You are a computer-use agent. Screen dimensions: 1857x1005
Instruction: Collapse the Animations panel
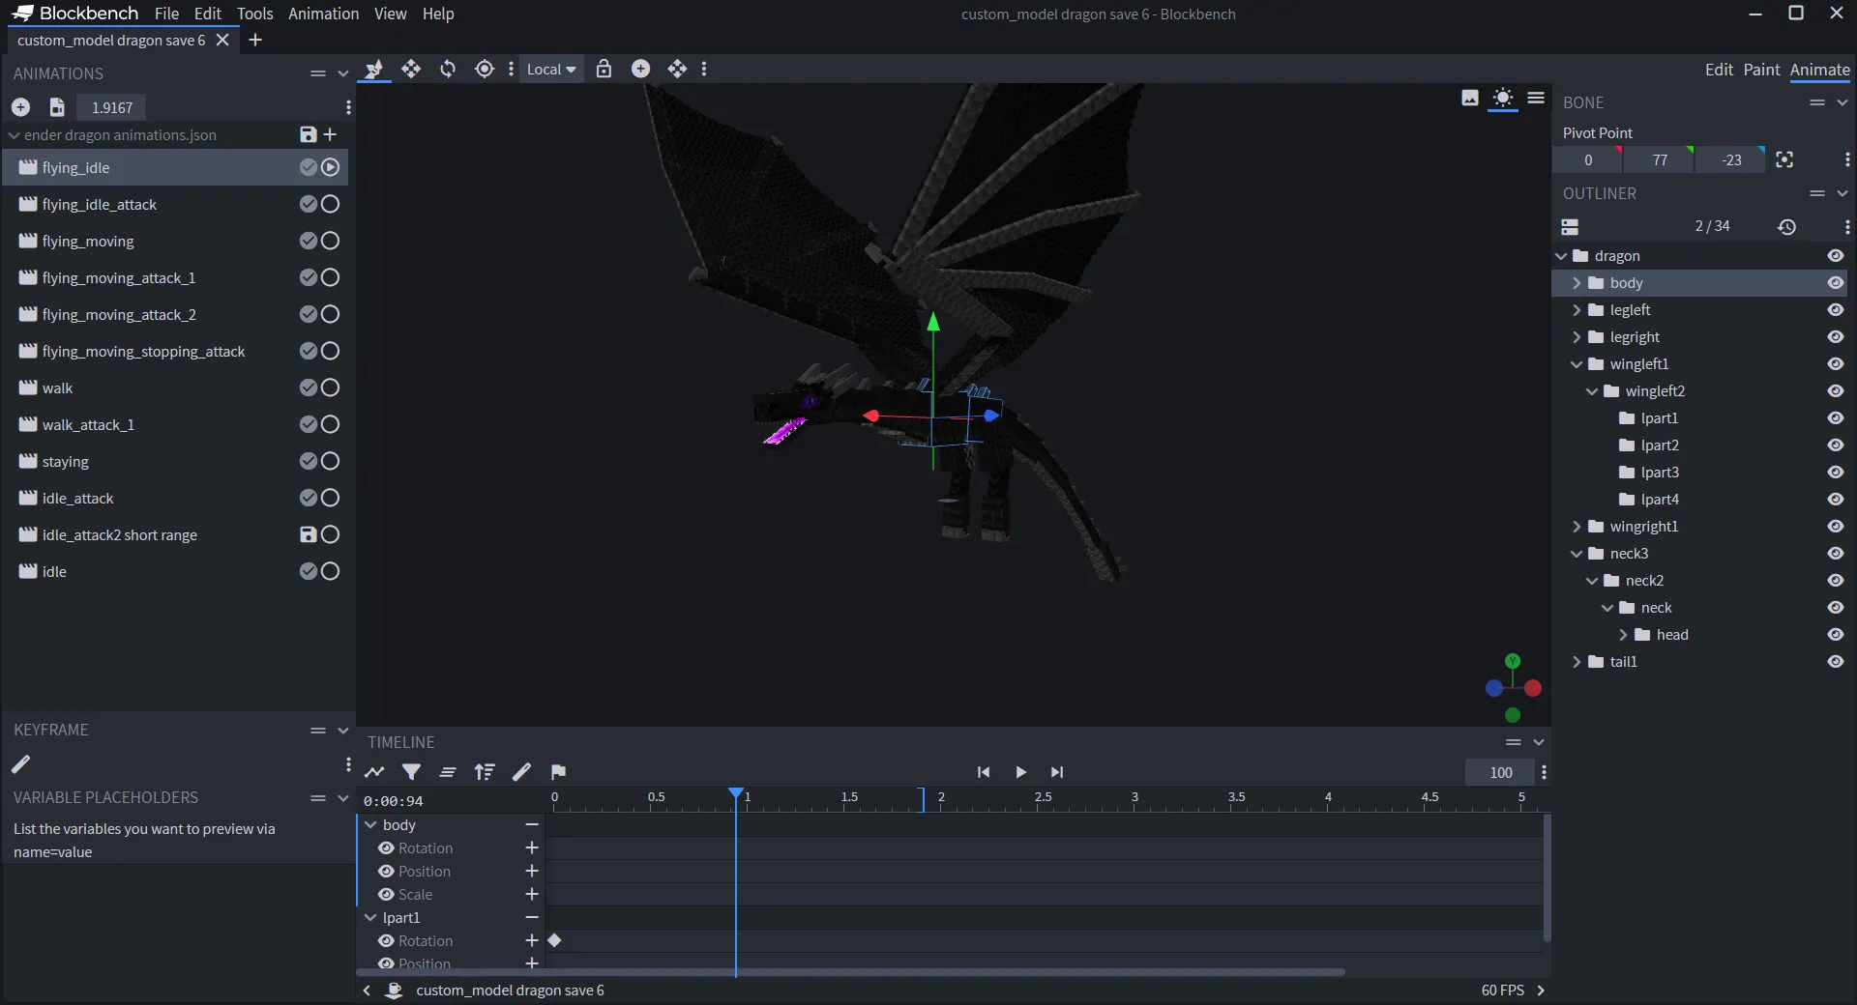(x=342, y=73)
